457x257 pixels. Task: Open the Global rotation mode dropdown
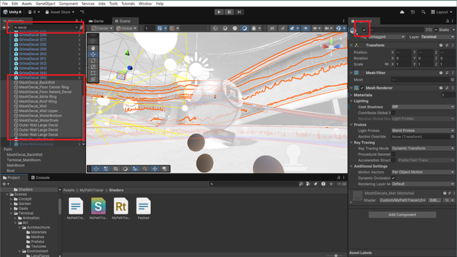pos(126,28)
